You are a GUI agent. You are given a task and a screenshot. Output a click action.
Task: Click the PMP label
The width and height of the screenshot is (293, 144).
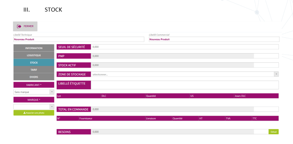point(74,56)
